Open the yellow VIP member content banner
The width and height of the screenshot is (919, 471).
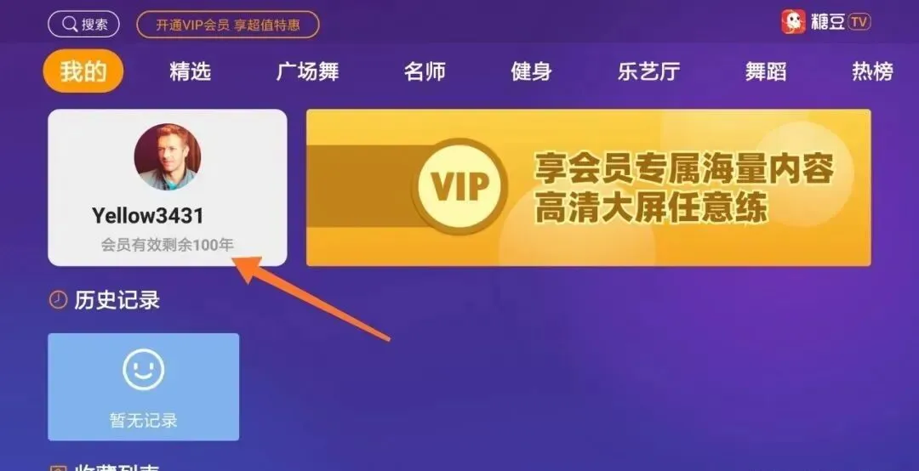[589, 187]
